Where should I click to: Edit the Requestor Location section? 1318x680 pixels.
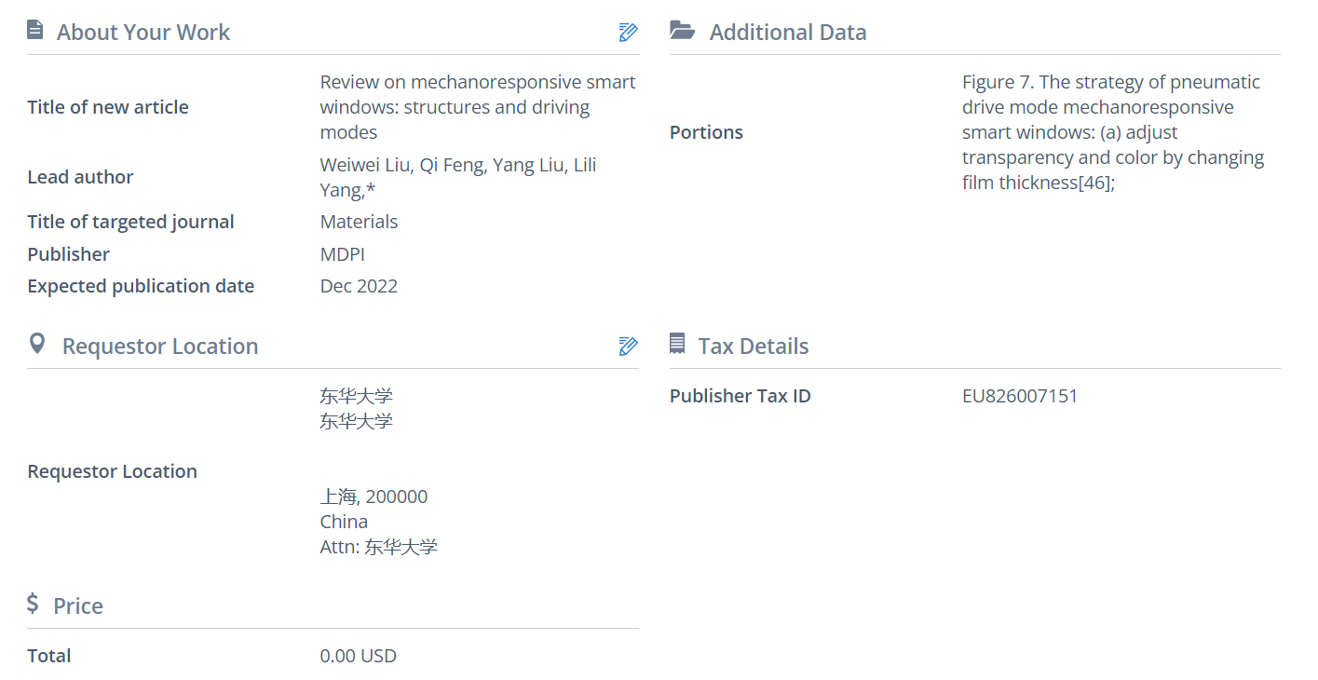(x=628, y=347)
